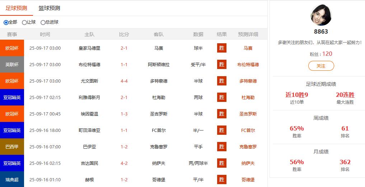Viewport: 365px width, 187px height.
Task: Click the 巴西甲 league badge
Action: (x=12, y=147)
